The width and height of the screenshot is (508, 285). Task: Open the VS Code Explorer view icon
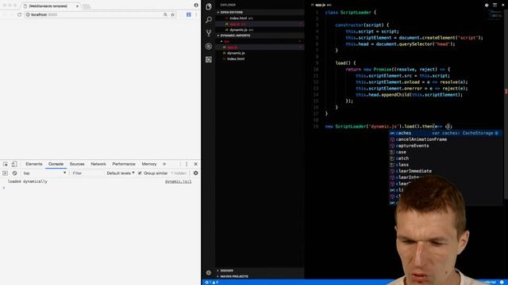coord(209,7)
